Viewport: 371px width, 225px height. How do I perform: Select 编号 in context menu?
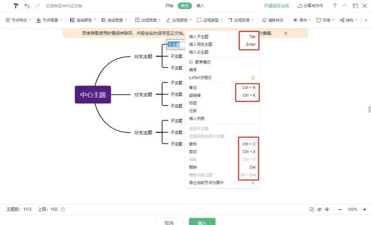pos(222,70)
